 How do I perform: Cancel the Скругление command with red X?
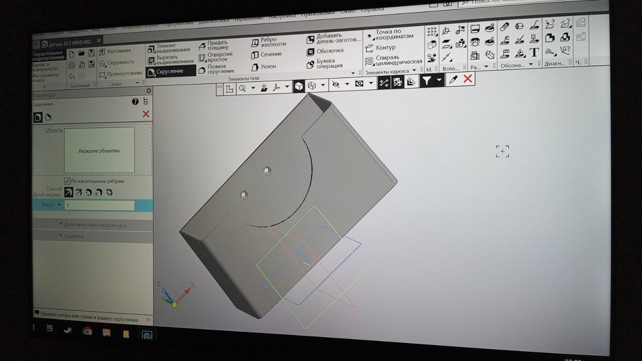pos(146,114)
